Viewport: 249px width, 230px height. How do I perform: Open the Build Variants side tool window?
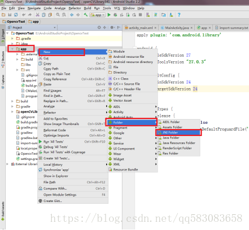coord(3,211)
